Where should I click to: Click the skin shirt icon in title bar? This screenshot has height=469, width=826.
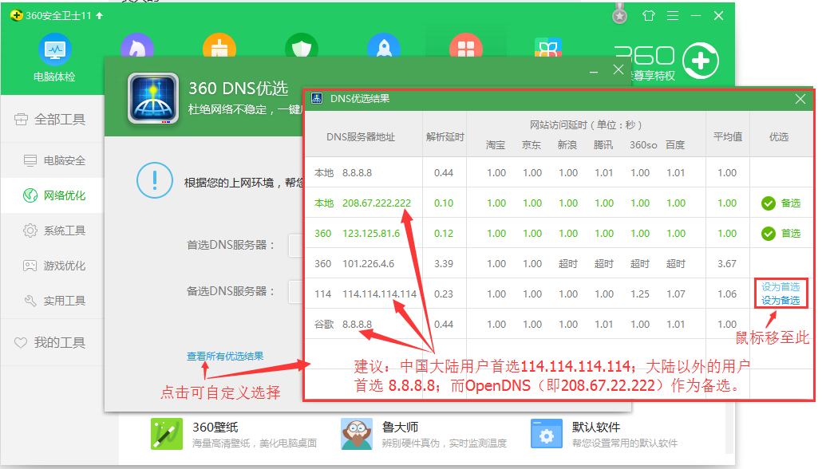[648, 15]
